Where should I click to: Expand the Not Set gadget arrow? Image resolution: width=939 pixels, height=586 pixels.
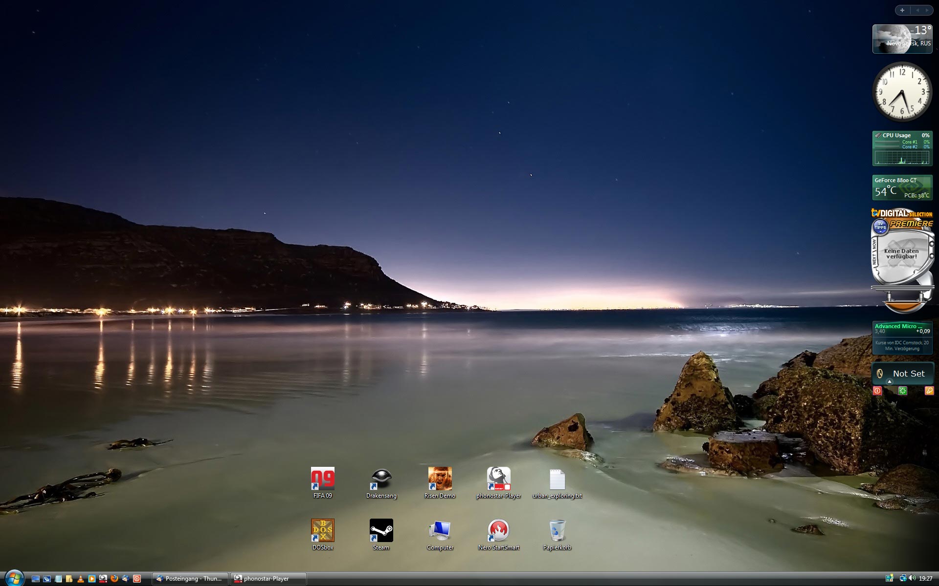[890, 381]
